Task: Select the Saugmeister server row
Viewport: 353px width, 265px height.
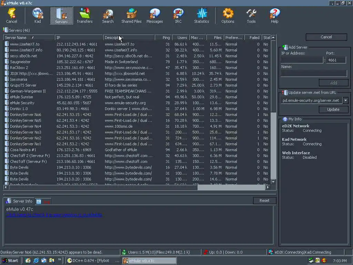Action: pos(137,62)
